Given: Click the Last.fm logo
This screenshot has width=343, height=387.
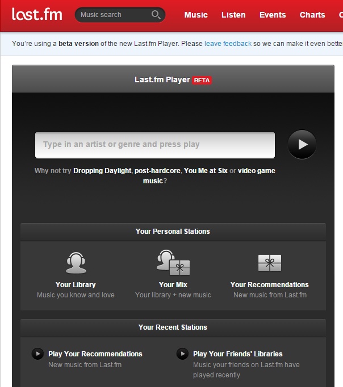Looking at the screenshot, I should pyautogui.click(x=37, y=14).
